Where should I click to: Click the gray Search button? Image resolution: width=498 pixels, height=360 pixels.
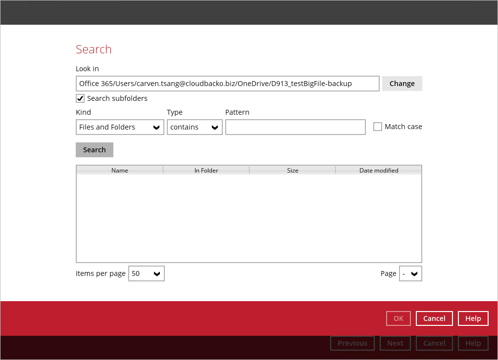pos(95,150)
